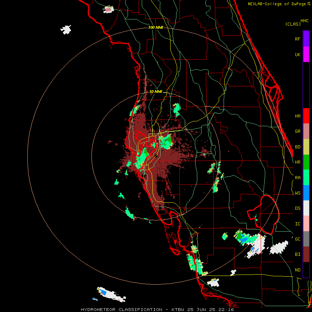
Task: Click the "BI" legend label
Action: pos(297,254)
